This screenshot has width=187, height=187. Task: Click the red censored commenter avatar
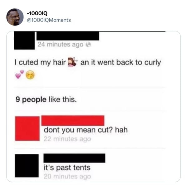(27, 128)
